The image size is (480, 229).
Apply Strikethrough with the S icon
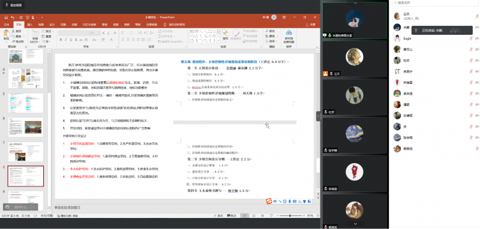point(76,40)
